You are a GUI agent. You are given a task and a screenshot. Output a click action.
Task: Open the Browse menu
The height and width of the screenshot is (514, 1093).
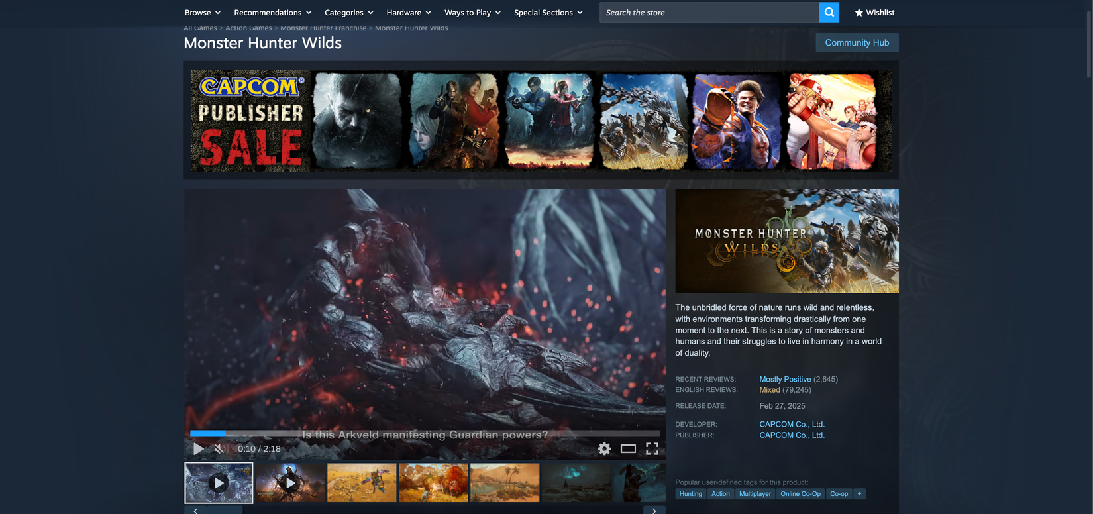click(203, 13)
